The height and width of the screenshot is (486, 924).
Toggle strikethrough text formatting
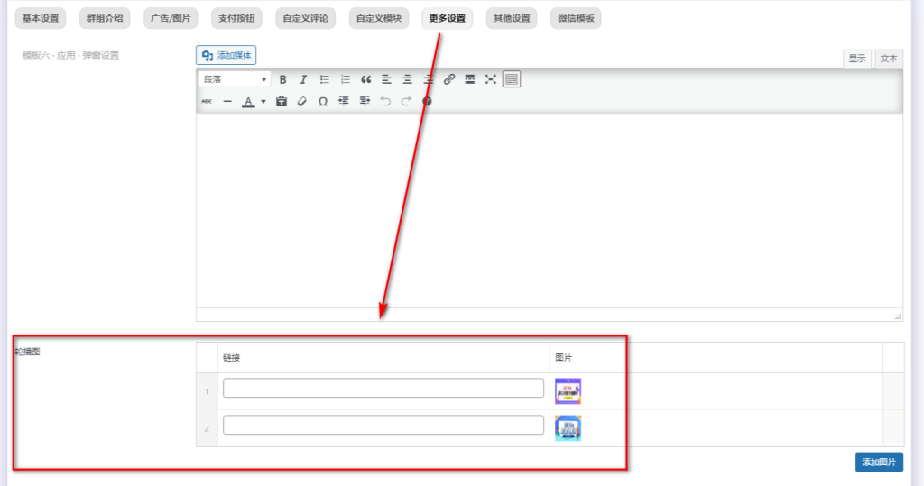[207, 102]
